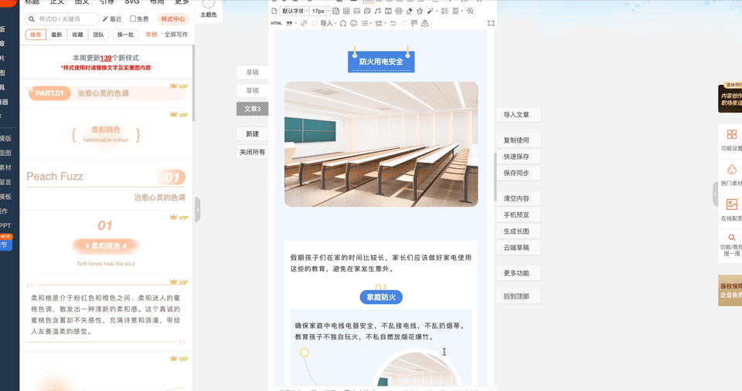Open the 导入 dropdown

coord(328,23)
